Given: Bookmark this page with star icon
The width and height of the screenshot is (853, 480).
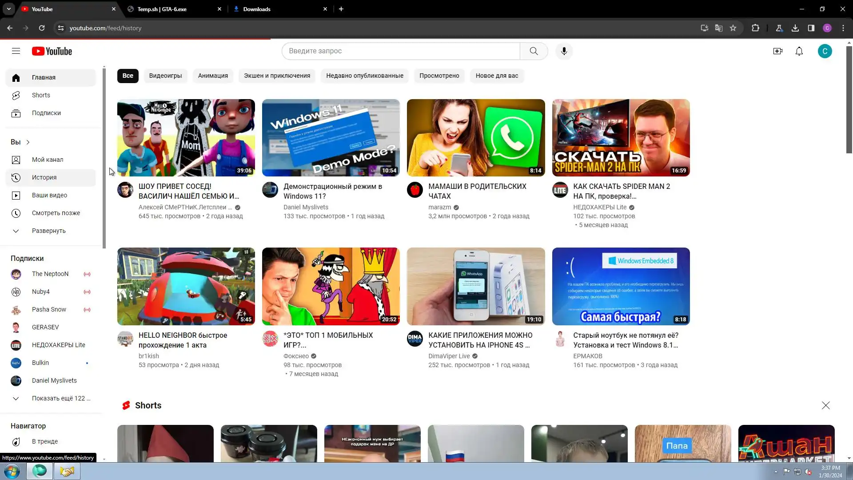Looking at the screenshot, I should [x=733, y=28].
